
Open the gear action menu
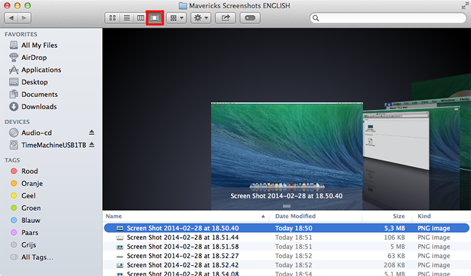[201, 18]
